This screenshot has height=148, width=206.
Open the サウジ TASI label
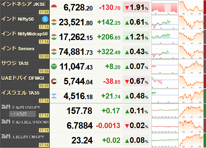click(x=15, y=63)
